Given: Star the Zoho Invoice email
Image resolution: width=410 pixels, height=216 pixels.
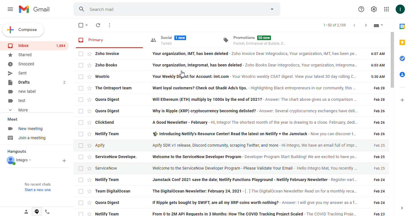Looking at the screenshot, I should tap(89, 54).
